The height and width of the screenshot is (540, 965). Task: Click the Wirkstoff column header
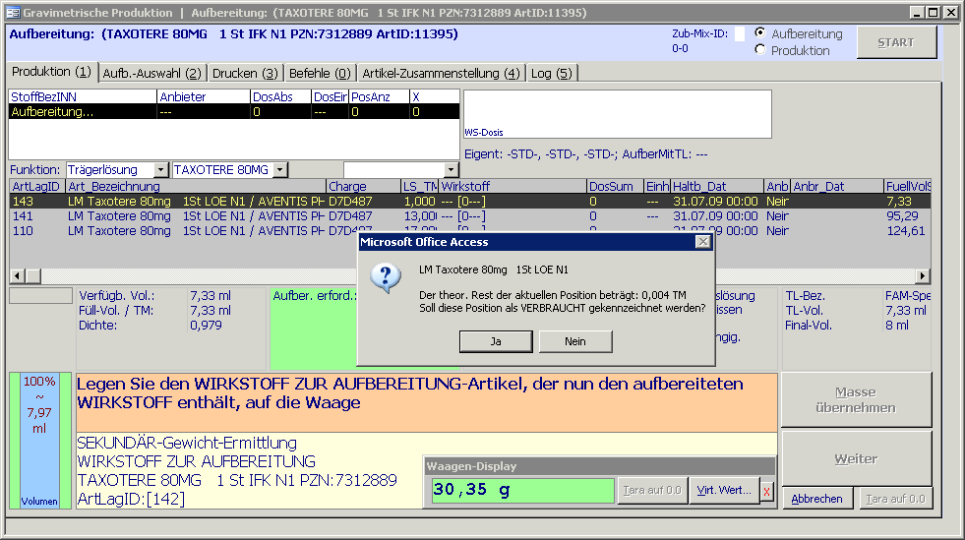[x=513, y=186]
